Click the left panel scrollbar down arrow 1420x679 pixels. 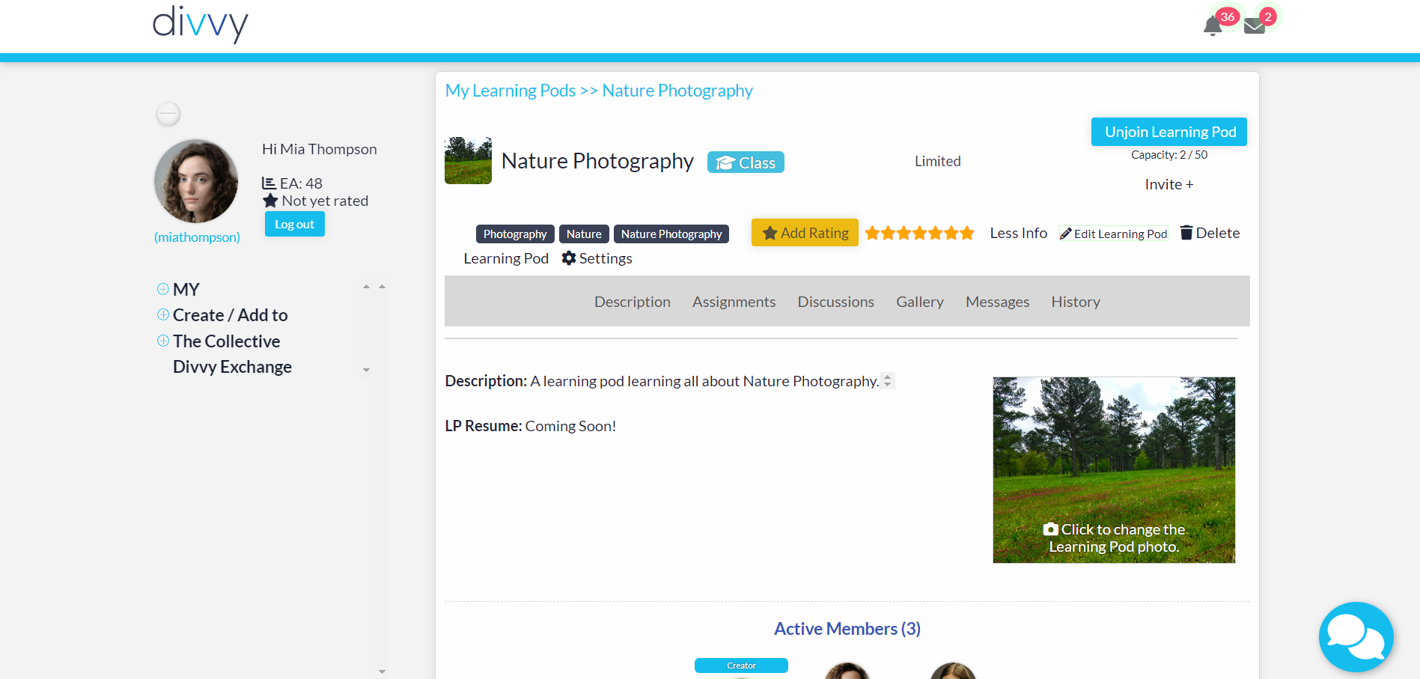(382, 672)
